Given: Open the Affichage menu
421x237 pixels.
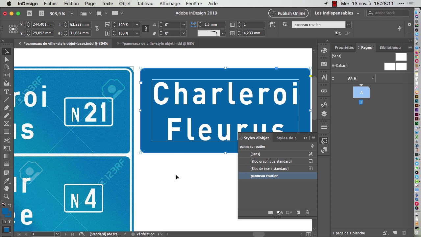Looking at the screenshot, I should tap(169, 4).
